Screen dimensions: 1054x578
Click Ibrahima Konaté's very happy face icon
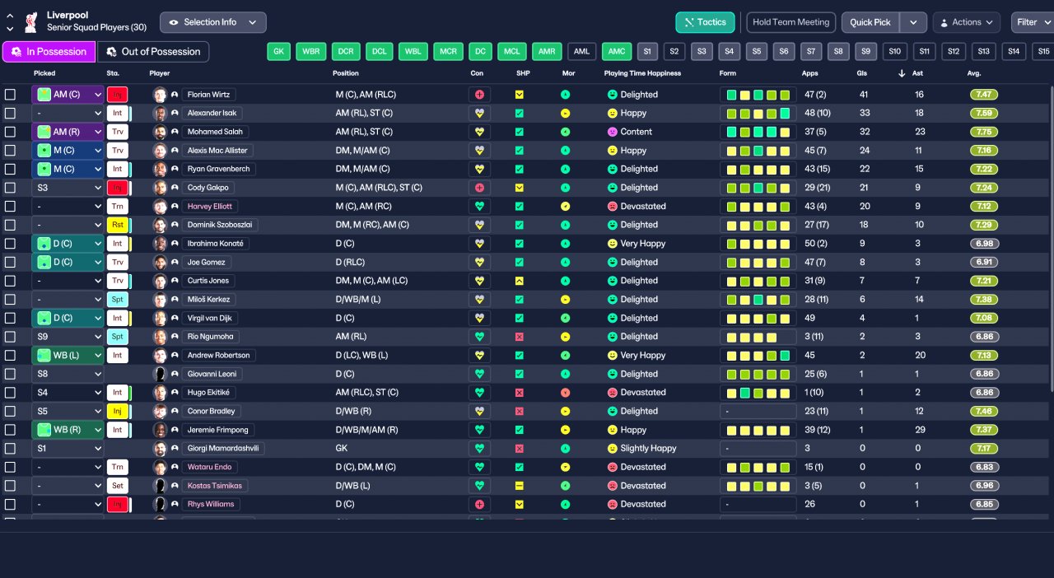tap(612, 244)
